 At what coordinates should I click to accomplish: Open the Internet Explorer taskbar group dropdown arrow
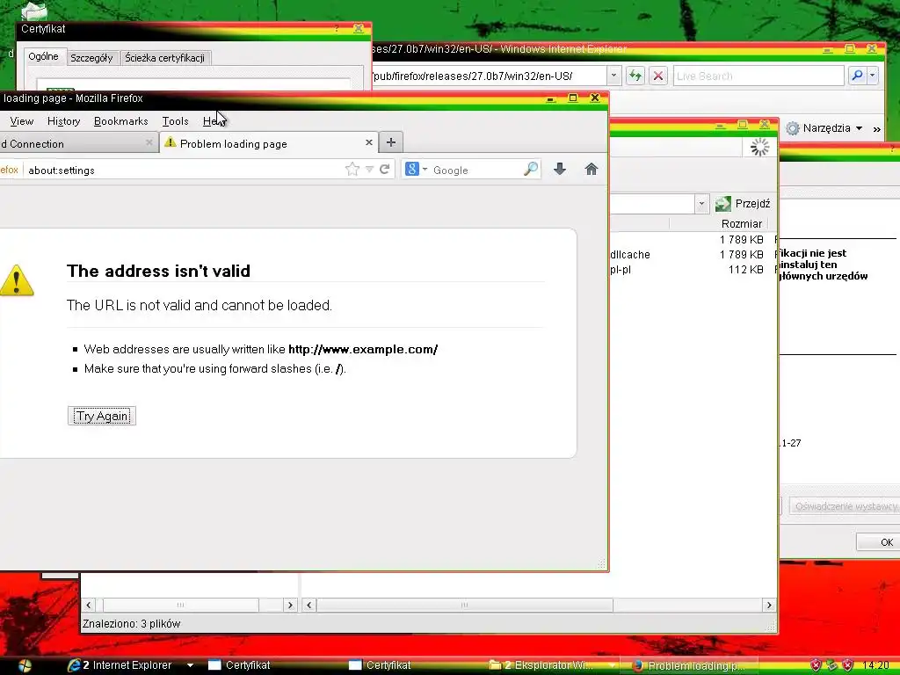tap(190, 665)
